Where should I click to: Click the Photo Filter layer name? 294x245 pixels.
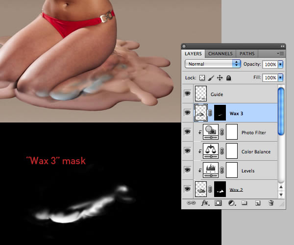click(x=254, y=133)
